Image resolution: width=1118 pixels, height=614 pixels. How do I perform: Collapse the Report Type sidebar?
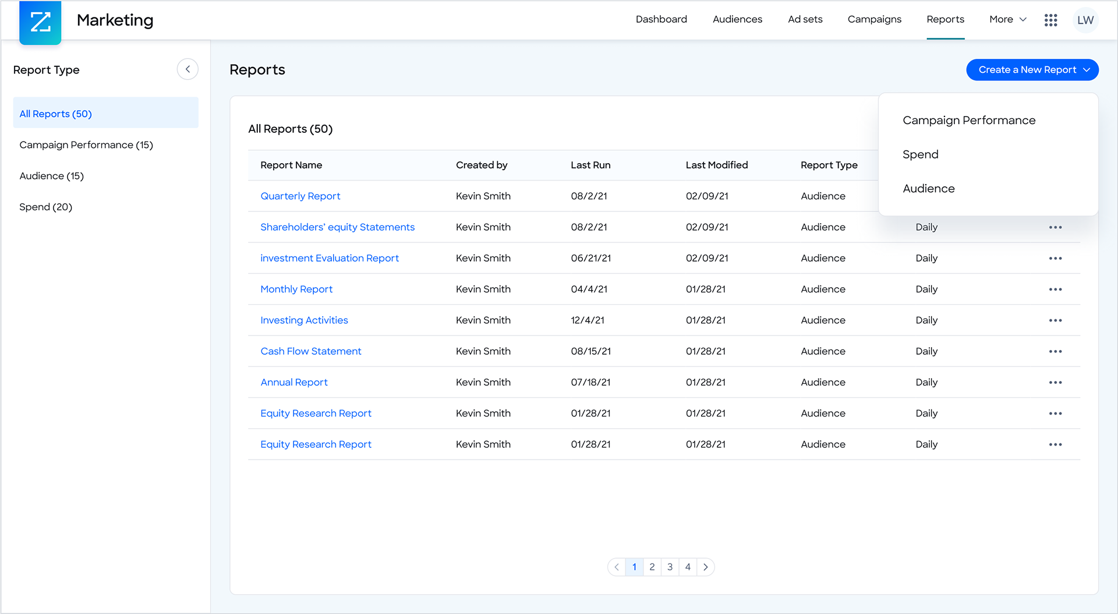click(187, 69)
